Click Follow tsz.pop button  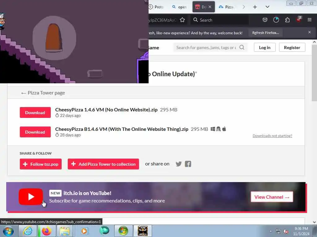click(x=41, y=164)
